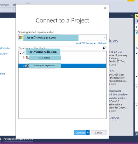Open the Analyze menu in Visual Studio
Screen dimensions: 138x144
tap(4, 5)
